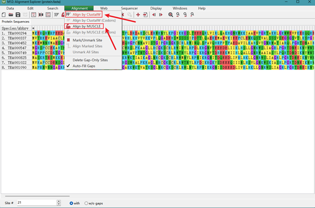Open the Web menu
Image resolution: width=315 pixels, height=208 pixels.
tap(104, 8)
